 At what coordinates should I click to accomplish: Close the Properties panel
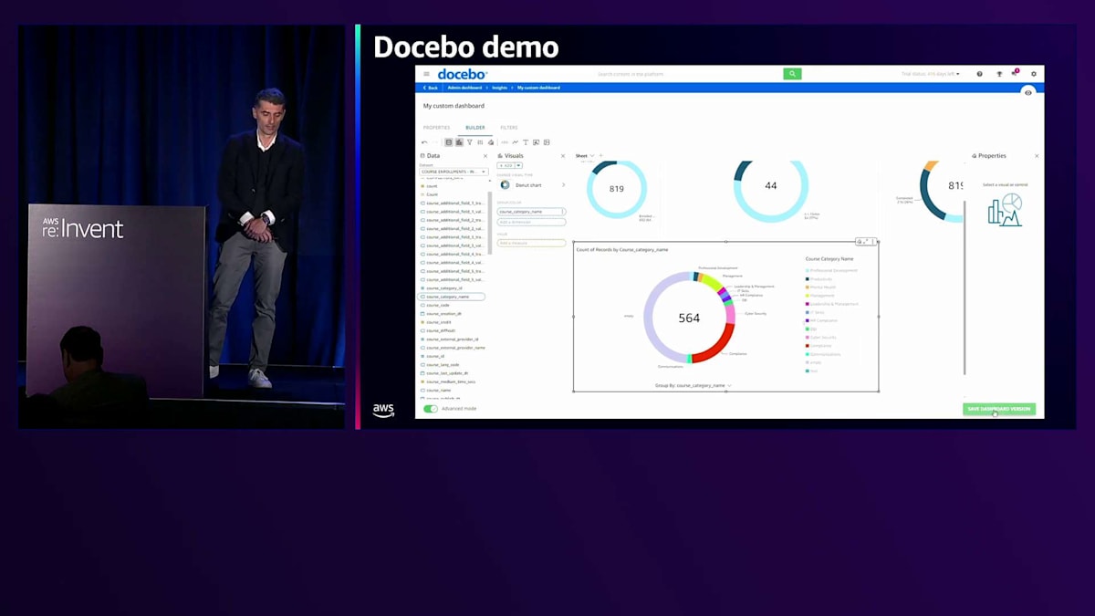[x=1037, y=156]
